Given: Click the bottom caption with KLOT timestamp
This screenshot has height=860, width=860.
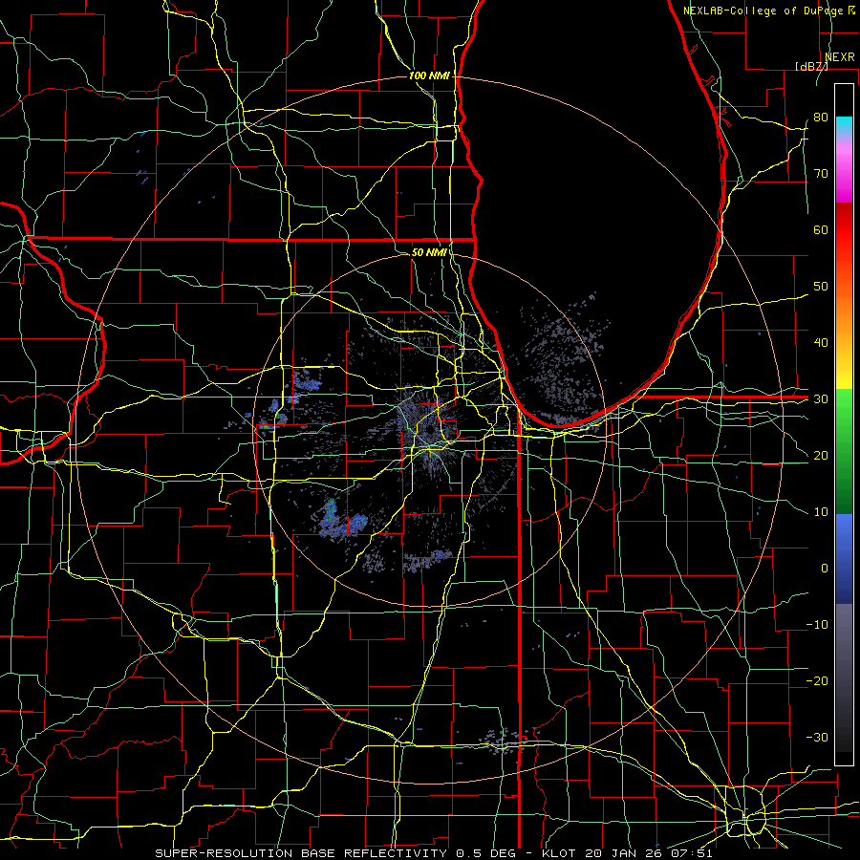Looking at the screenshot, I should pyautogui.click(x=433, y=853).
